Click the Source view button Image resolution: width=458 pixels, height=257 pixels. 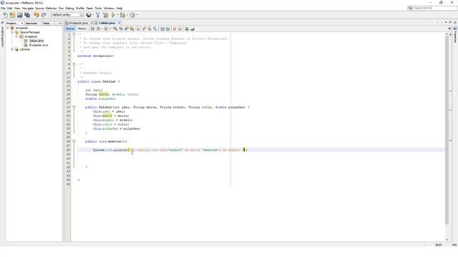(70, 29)
